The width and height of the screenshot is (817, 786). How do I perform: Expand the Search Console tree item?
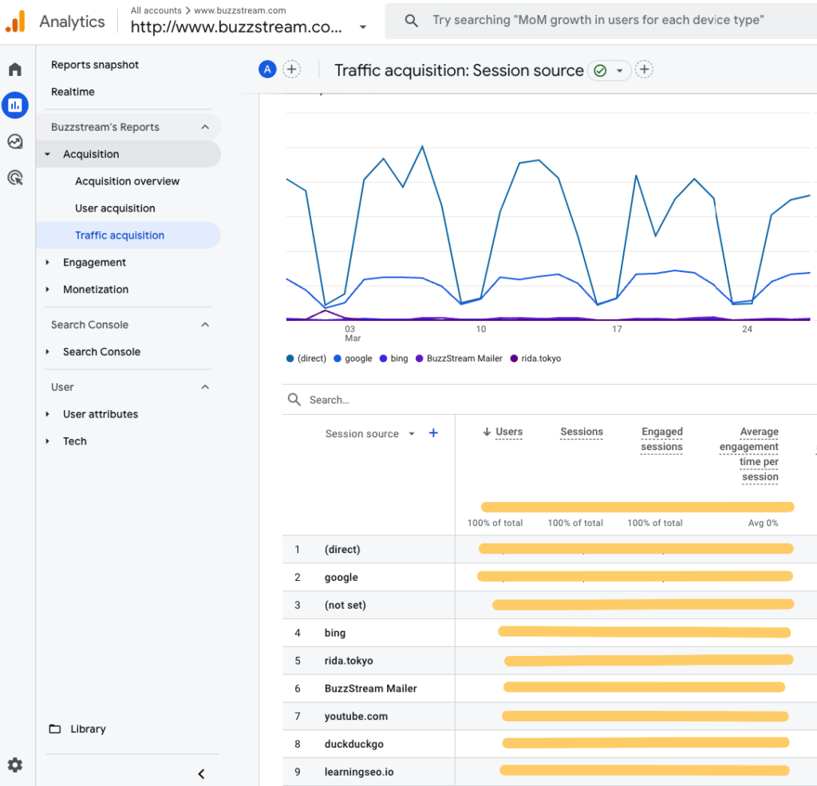[x=47, y=352]
